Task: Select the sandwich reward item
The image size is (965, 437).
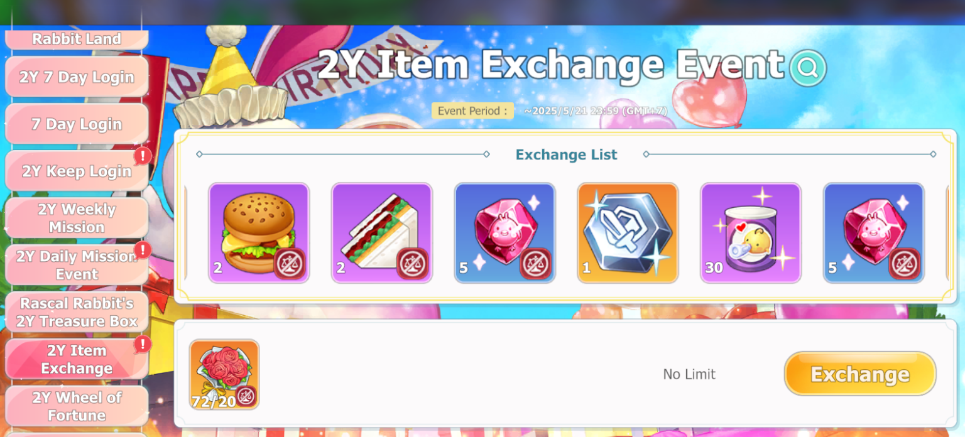Action: [382, 233]
